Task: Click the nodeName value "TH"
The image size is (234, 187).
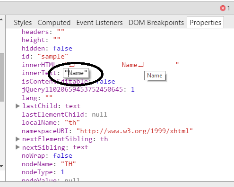Action: point(69,164)
